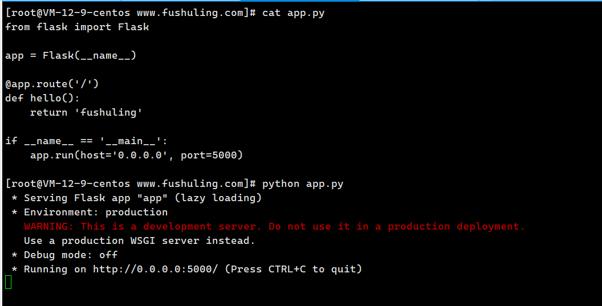Open the http://0.0.0.0:5000/ URL
This screenshot has width=602, height=306.
(155, 269)
